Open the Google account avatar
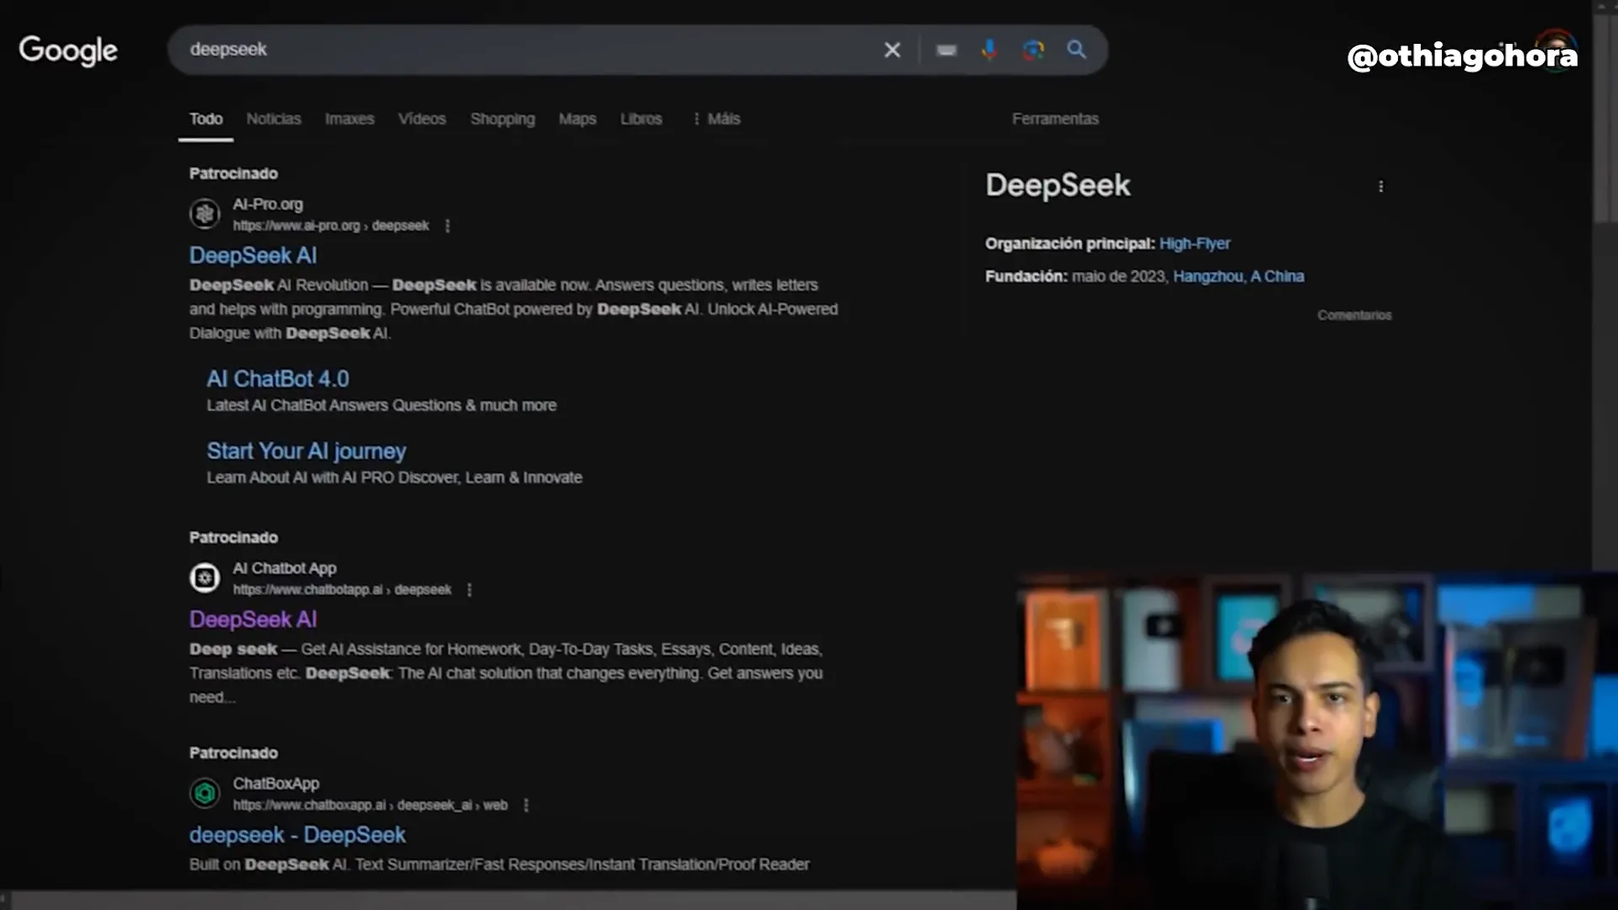This screenshot has height=910, width=1618. [x=1556, y=50]
